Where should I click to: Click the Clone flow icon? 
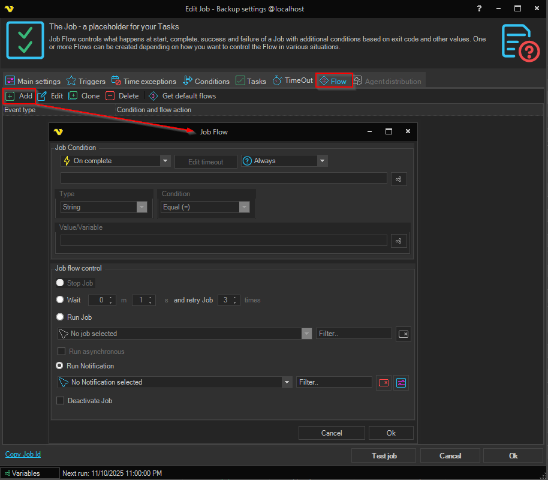tap(73, 96)
